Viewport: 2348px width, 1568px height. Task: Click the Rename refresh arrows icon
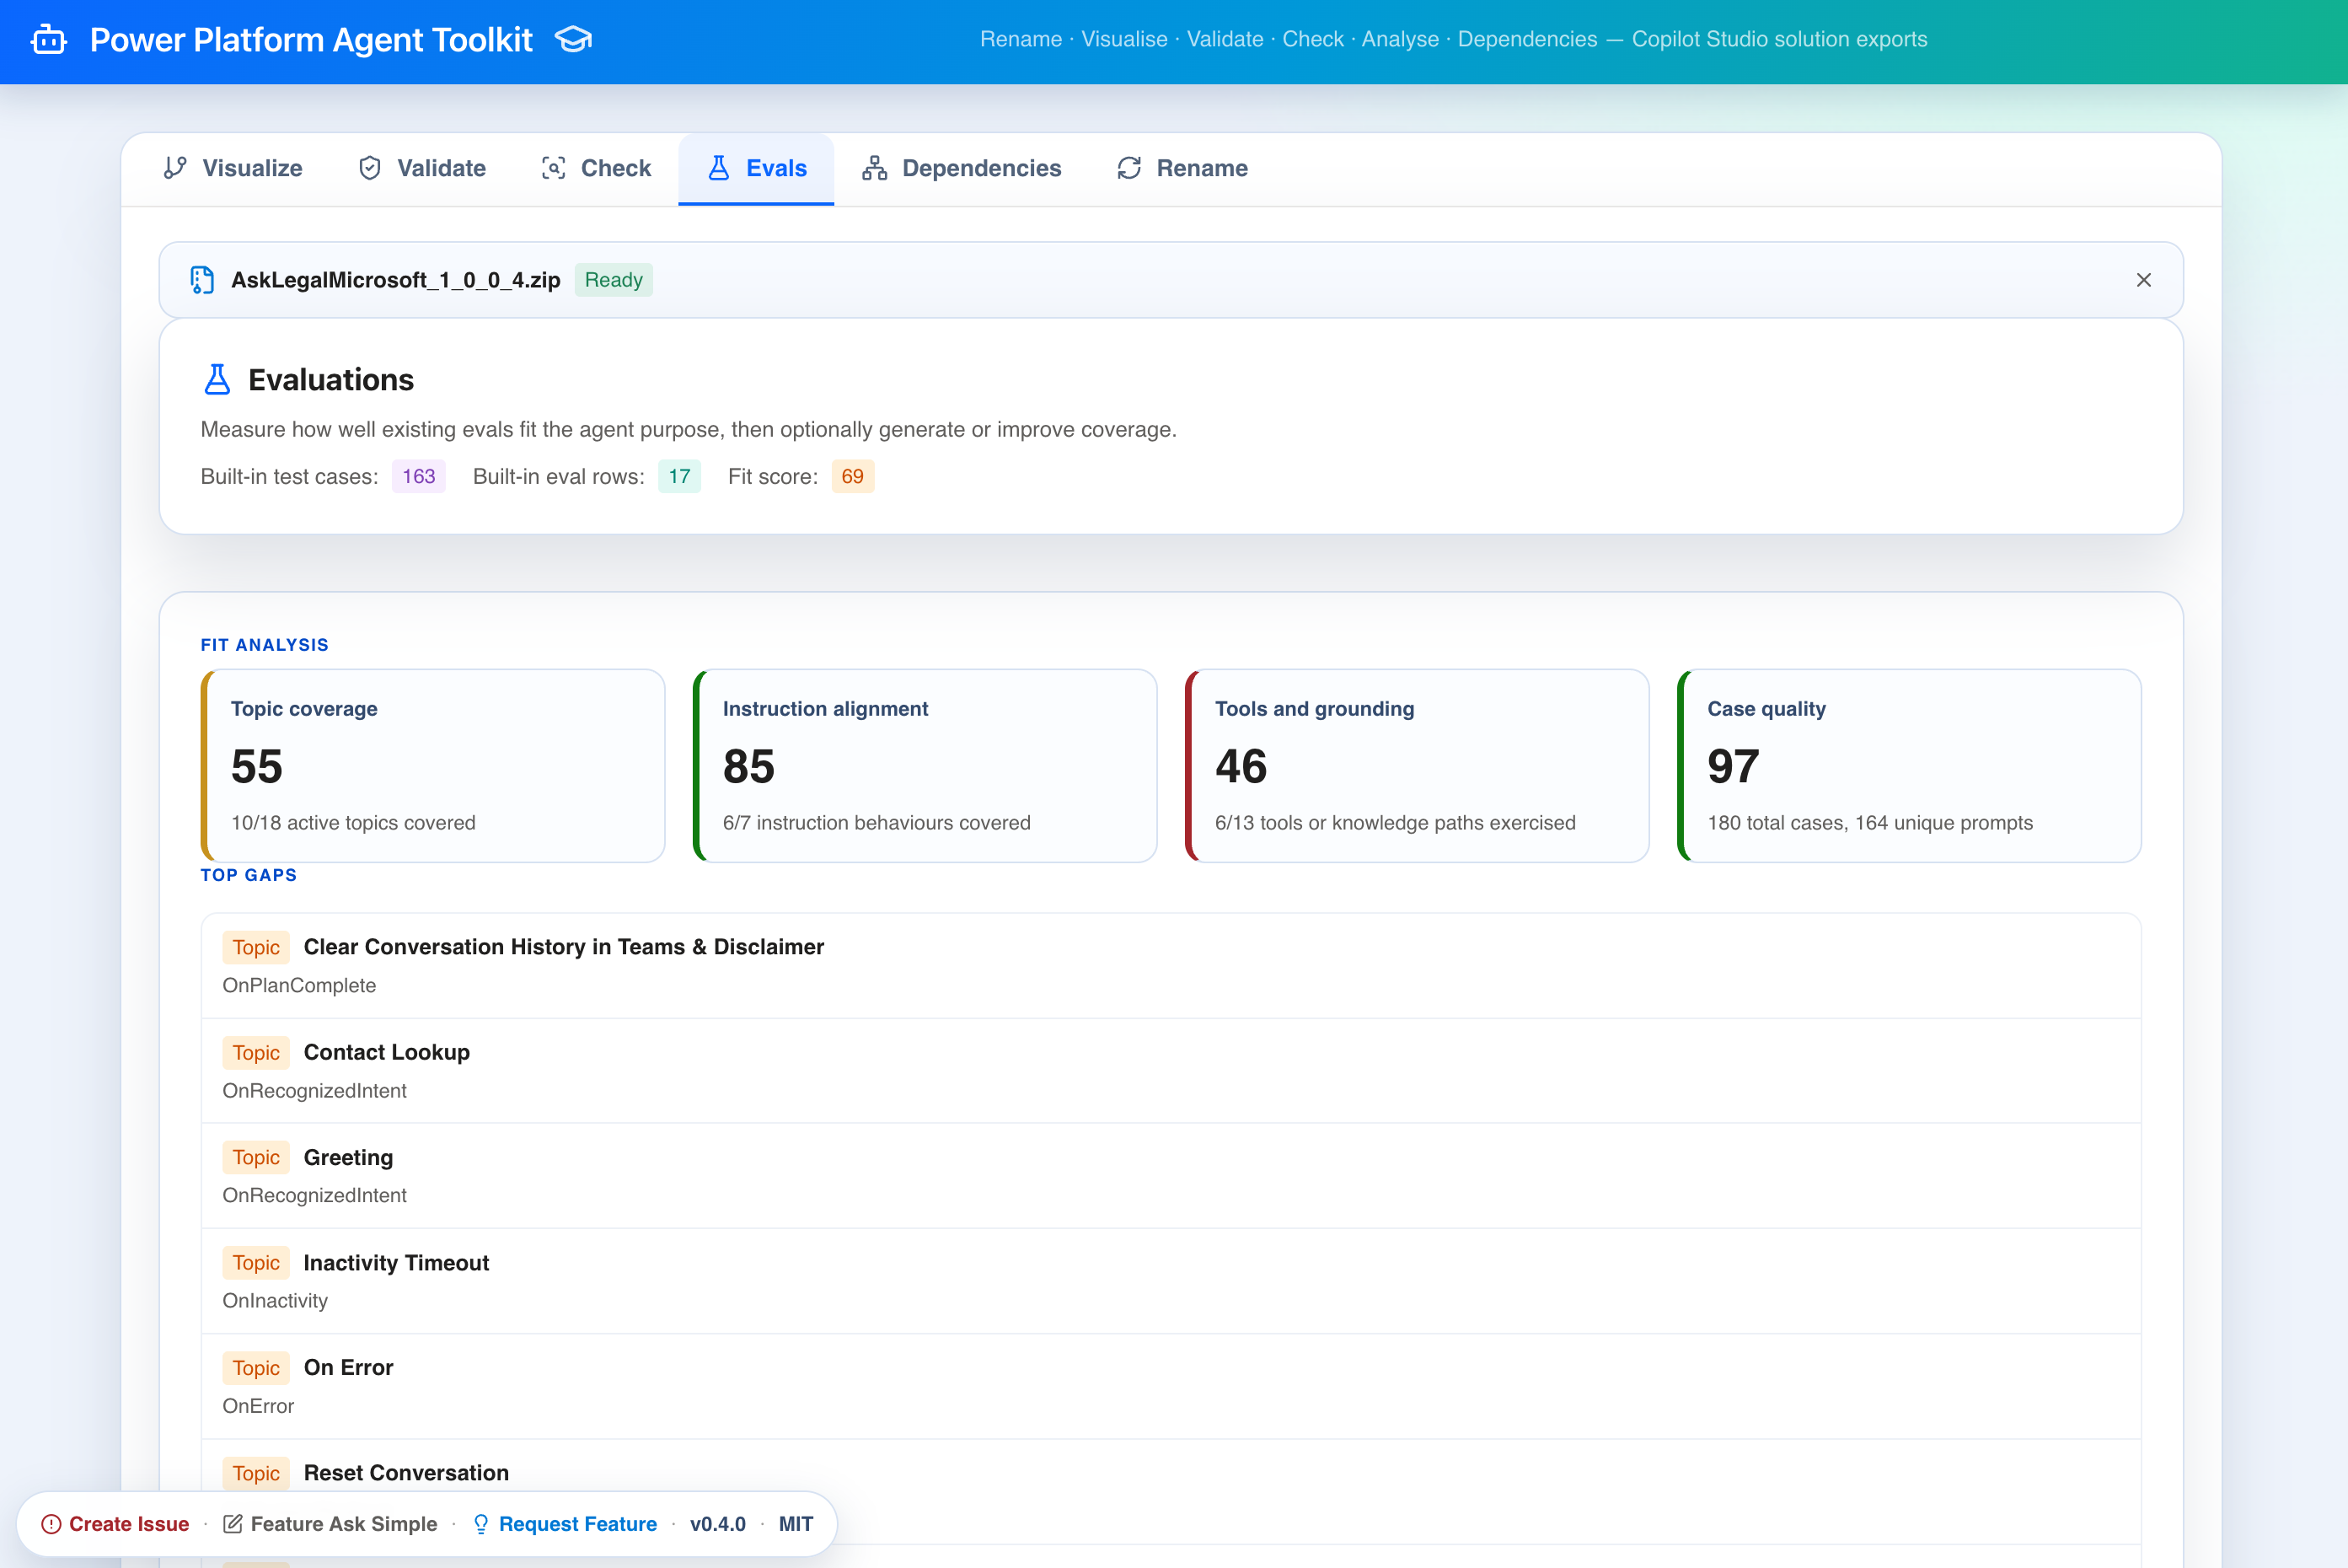point(1129,168)
